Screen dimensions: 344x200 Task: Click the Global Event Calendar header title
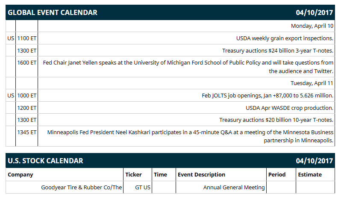pyautogui.click(x=53, y=12)
